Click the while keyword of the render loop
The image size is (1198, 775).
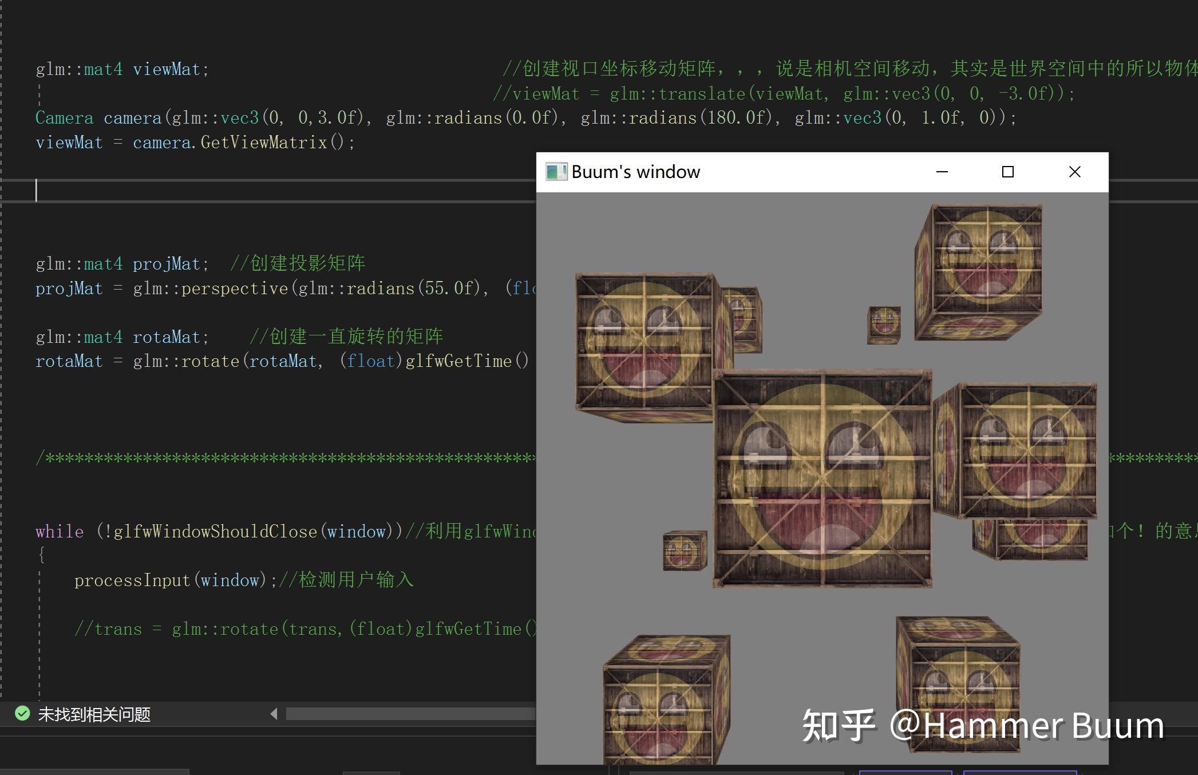pyautogui.click(x=59, y=531)
